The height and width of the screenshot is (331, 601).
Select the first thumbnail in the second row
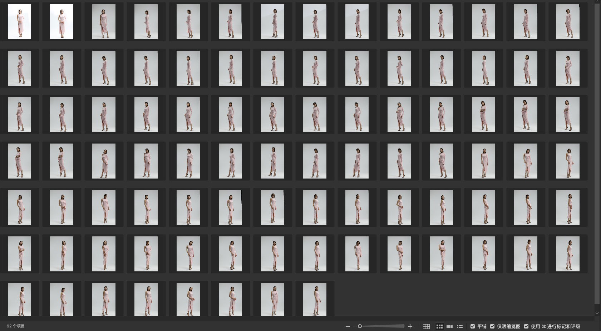coord(19,68)
